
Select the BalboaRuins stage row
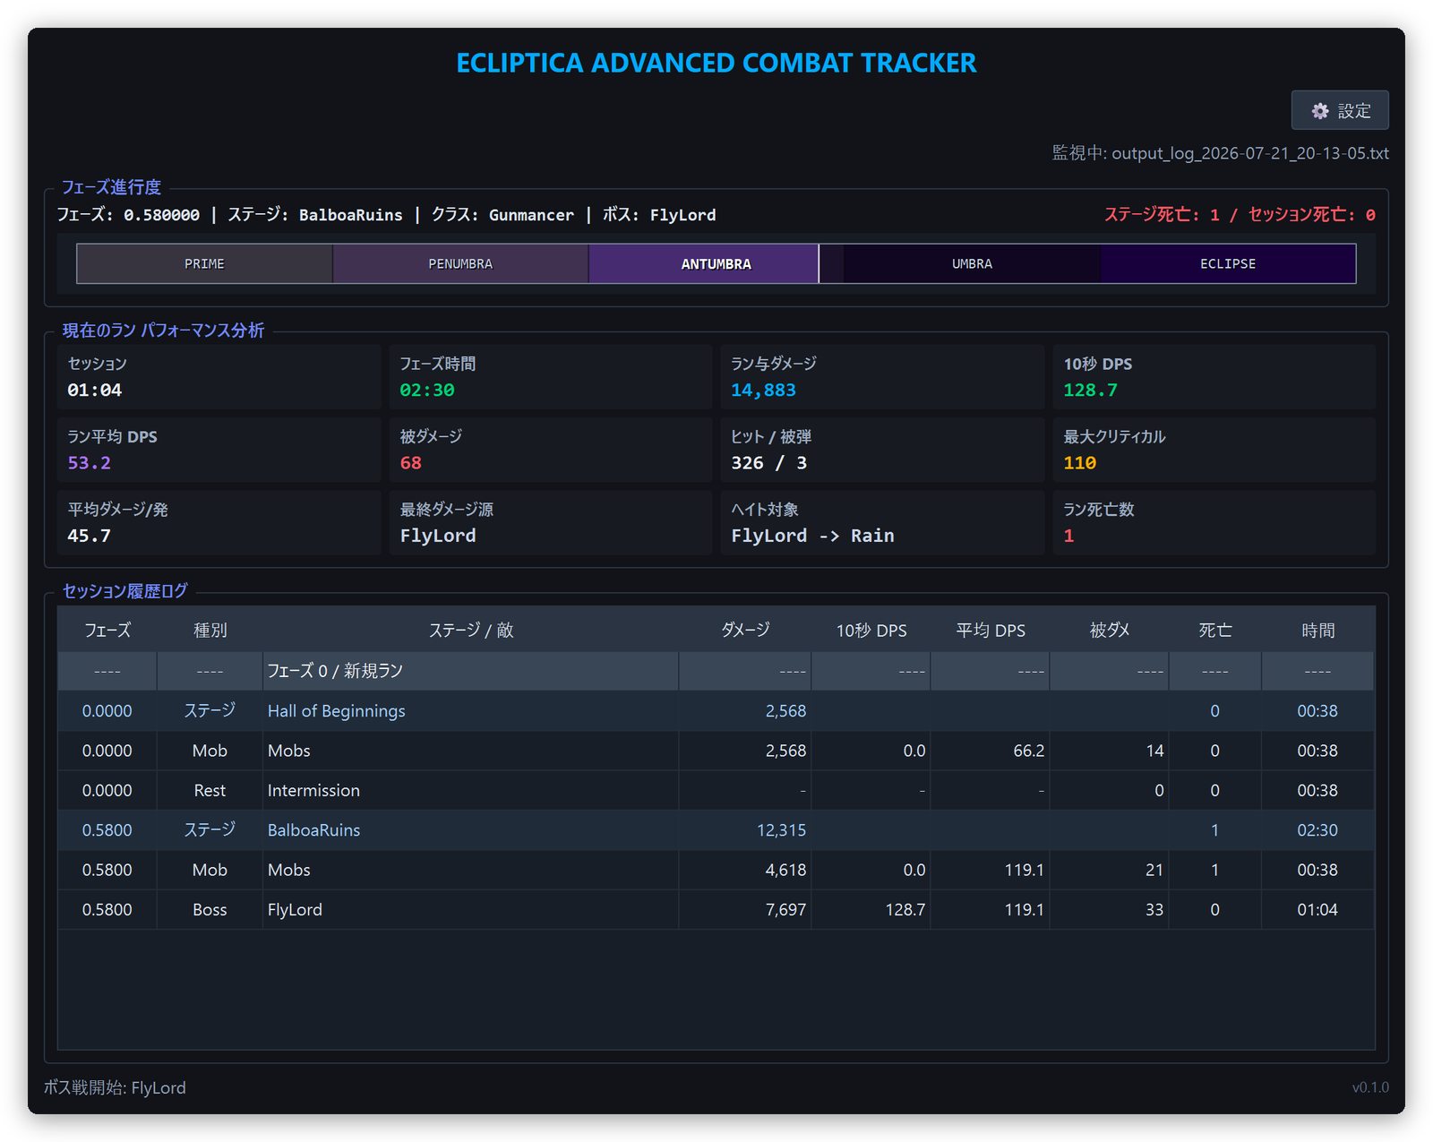[716, 830]
